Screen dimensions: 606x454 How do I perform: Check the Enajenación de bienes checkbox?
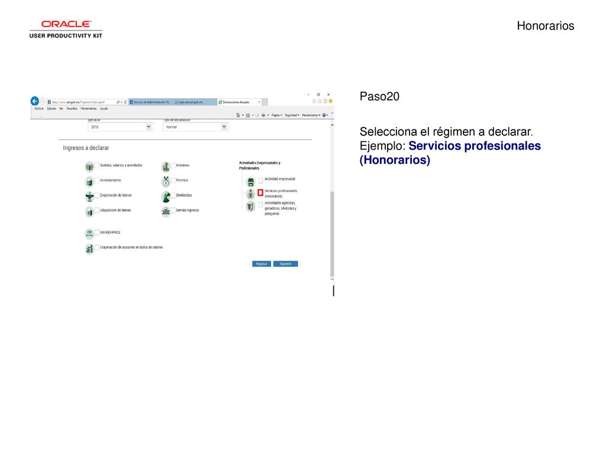click(97, 195)
